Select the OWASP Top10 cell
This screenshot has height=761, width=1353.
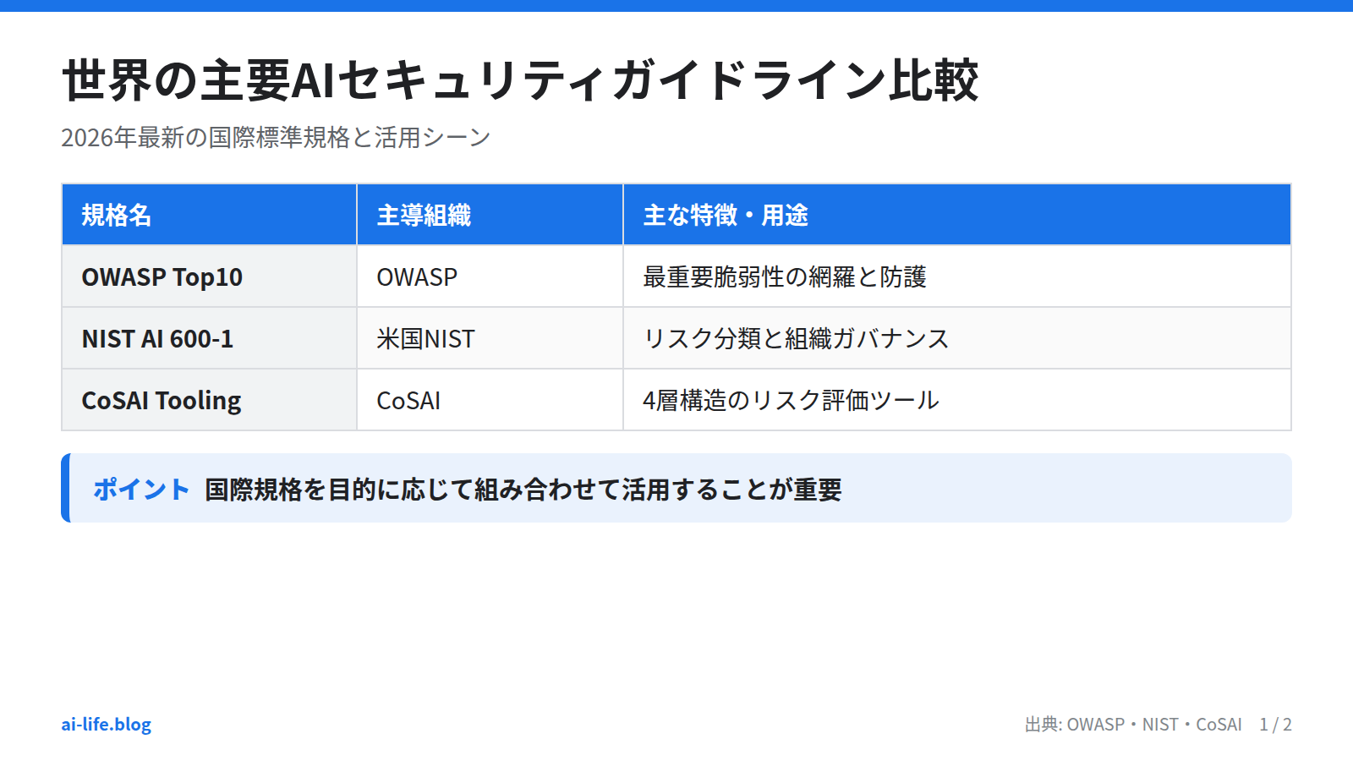(209, 276)
